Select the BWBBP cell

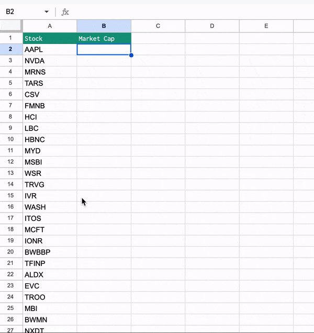tap(50, 252)
